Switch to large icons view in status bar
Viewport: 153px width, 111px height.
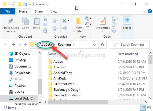tap(149, 108)
